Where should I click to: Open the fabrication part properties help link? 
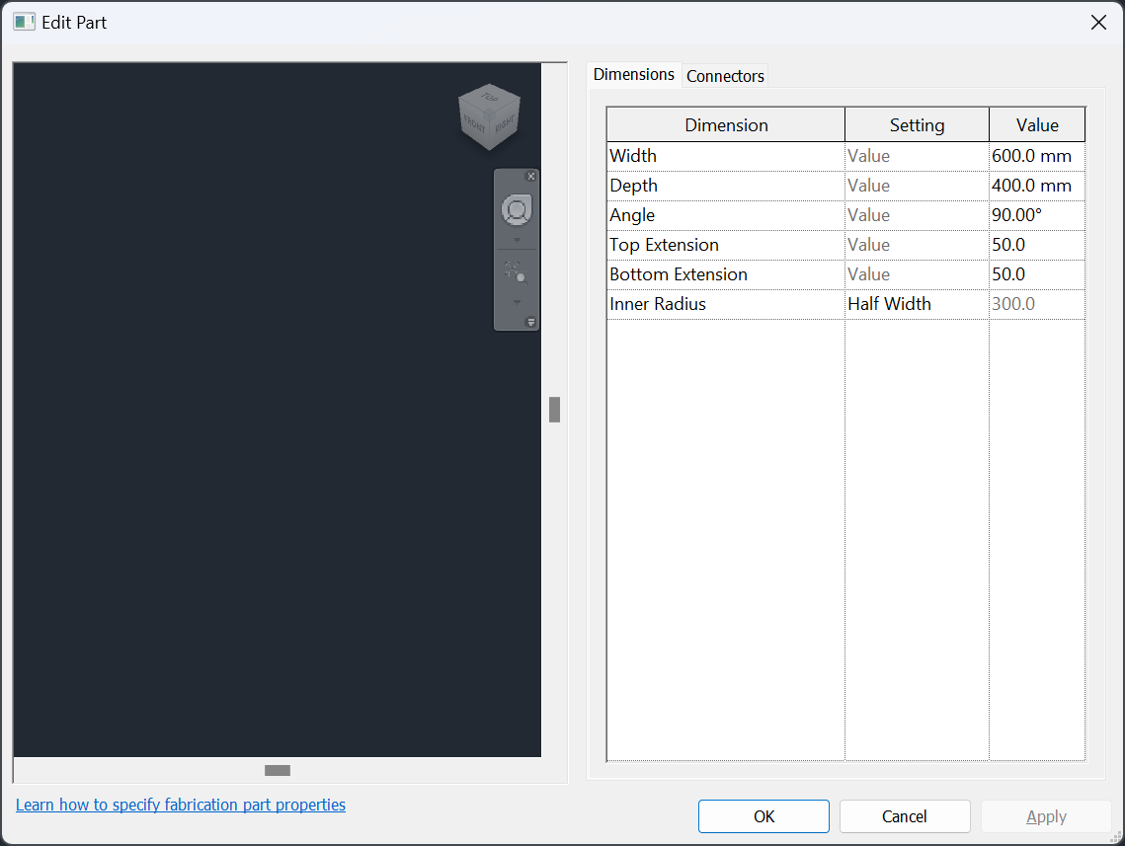pyautogui.click(x=181, y=805)
